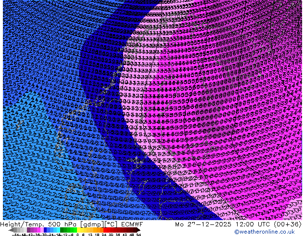This screenshot has height=236, width=305.
Task: Click the "12:00 UTC" time text
Action: coord(254,224)
